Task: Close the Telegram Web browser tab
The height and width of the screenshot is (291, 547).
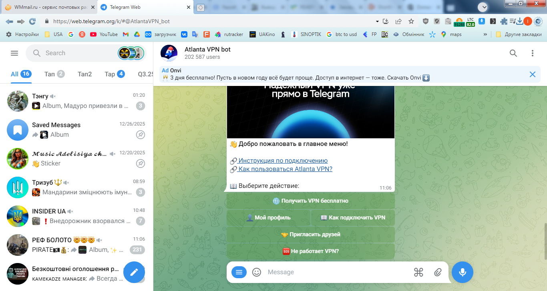Action: coord(189,7)
